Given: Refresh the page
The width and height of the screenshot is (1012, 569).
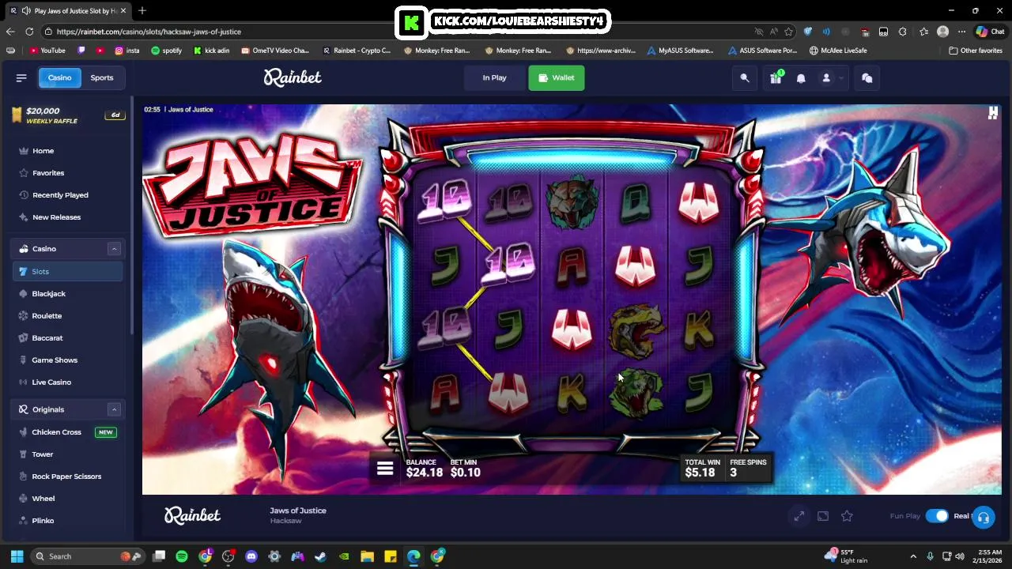Looking at the screenshot, I should pos(29,32).
